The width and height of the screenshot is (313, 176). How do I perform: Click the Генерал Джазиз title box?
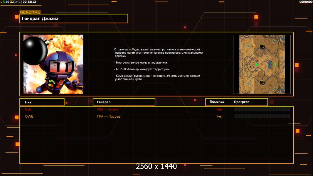pyautogui.click(x=74, y=18)
